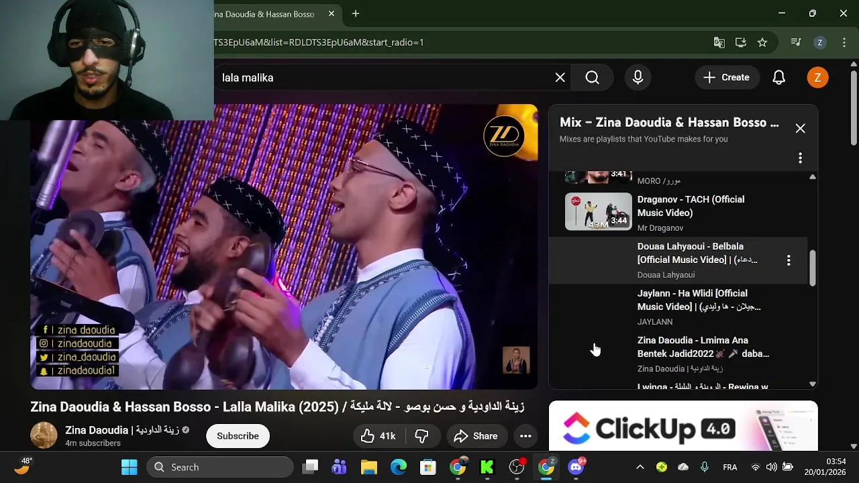
Task: Open the Mix playlist options menu
Action: tap(800, 158)
